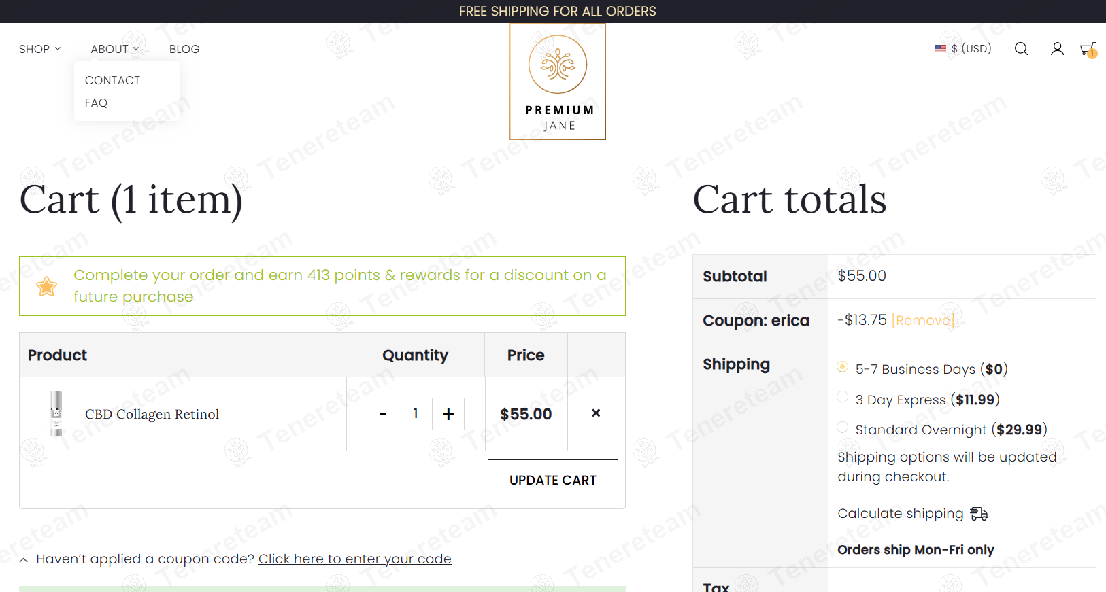The width and height of the screenshot is (1106, 592).
Task: Click the user account icon
Action: tap(1057, 49)
